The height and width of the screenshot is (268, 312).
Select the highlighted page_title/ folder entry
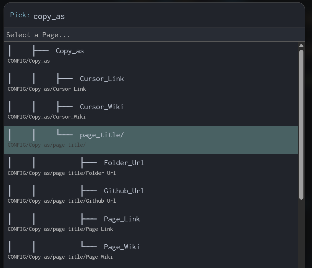[102, 135]
